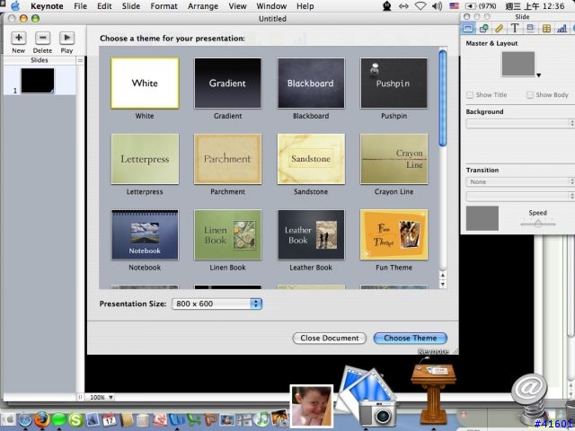The image size is (575, 431).
Task: Start the slideshow with the Play icon
Action: coord(66,38)
